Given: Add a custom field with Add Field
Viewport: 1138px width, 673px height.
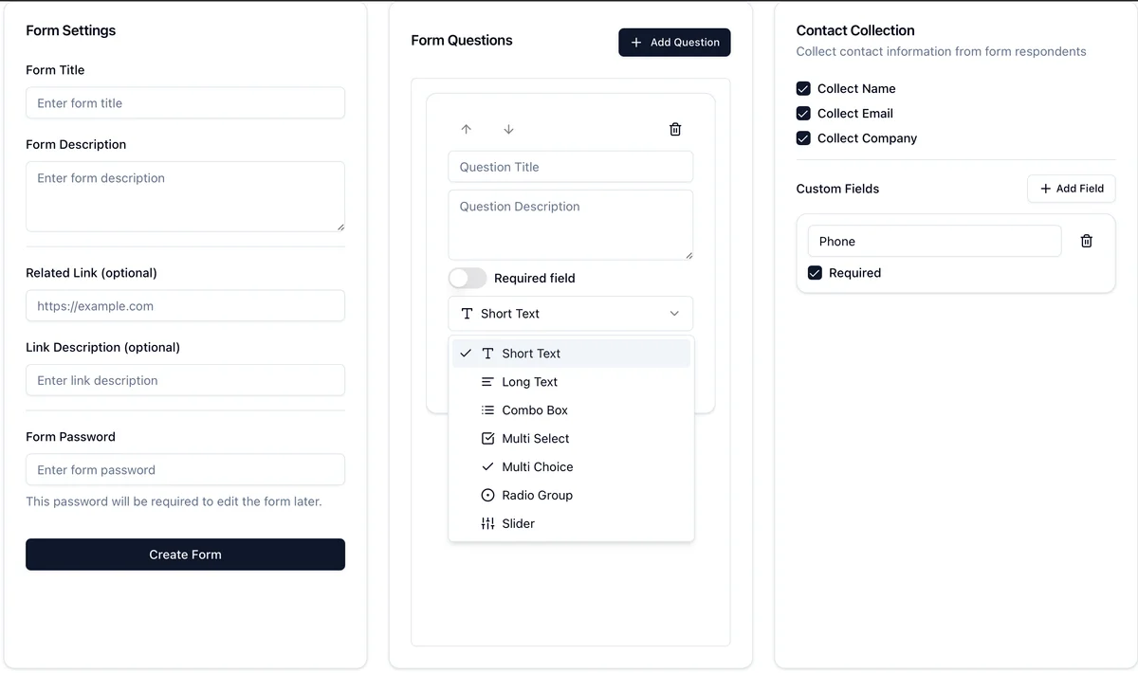Looking at the screenshot, I should coord(1072,189).
